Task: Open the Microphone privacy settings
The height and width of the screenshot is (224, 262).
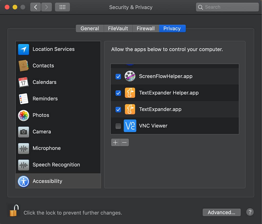Action: 47,148
